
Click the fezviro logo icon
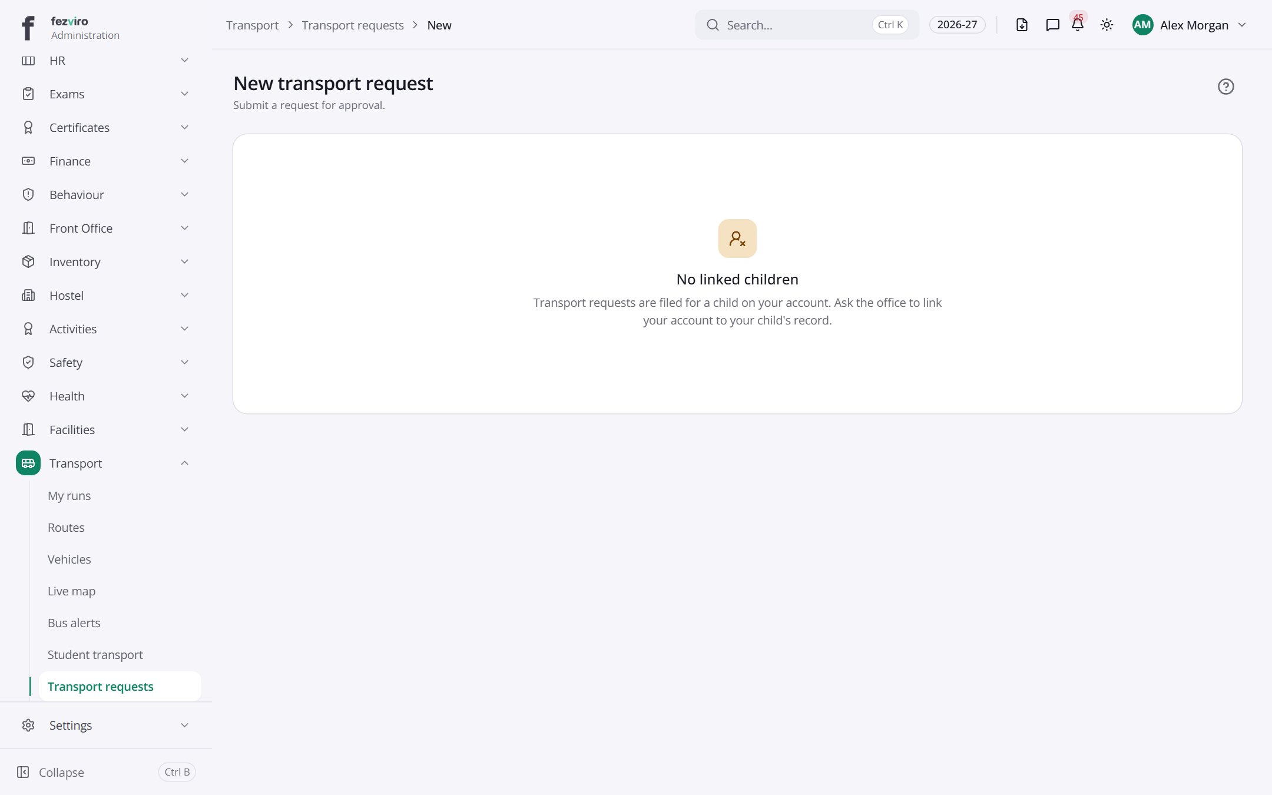coord(28,28)
